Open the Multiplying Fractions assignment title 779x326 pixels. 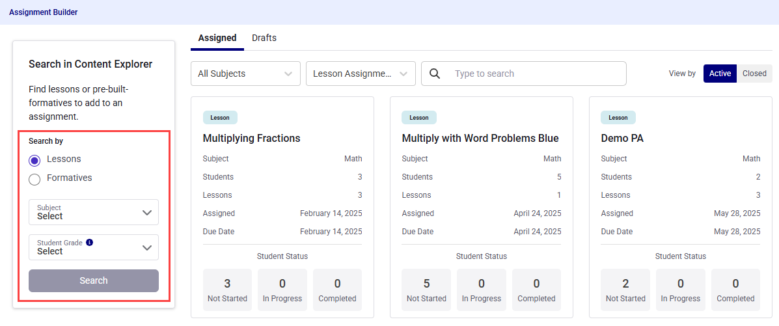click(251, 138)
